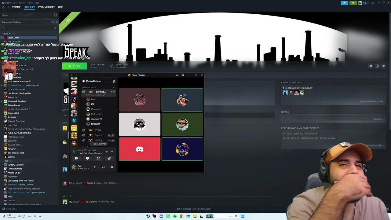Viewport: 391px width, 220px height.
Task: Open the View menu in Steam
Action: 15,3
